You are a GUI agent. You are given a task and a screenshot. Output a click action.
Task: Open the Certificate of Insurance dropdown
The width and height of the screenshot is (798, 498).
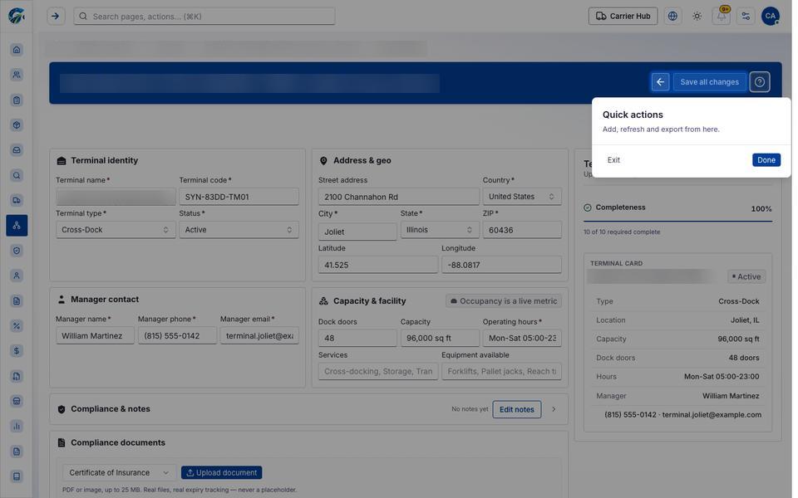pos(119,472)
